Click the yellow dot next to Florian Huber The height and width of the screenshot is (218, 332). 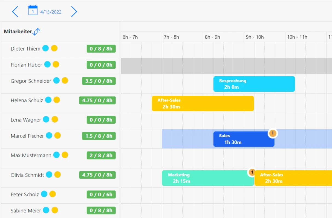pyautogui.click(x=56, y=65)
